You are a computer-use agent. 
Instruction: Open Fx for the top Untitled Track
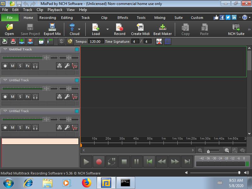(28, 66)
